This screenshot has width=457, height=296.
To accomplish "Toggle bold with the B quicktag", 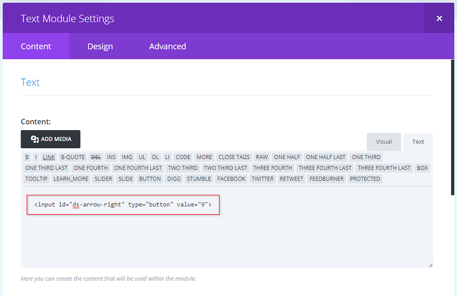I will point(27,157).
